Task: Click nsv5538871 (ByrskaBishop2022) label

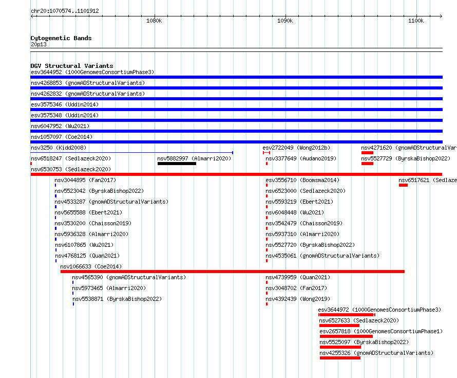Action: pos(117,299)
